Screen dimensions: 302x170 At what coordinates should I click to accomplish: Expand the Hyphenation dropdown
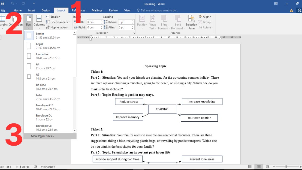(x=57, y=27)
